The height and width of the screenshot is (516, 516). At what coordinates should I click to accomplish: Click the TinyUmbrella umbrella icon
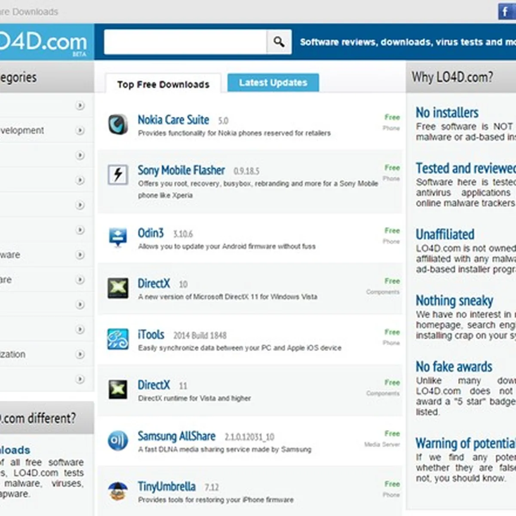(x=118, y=491)
